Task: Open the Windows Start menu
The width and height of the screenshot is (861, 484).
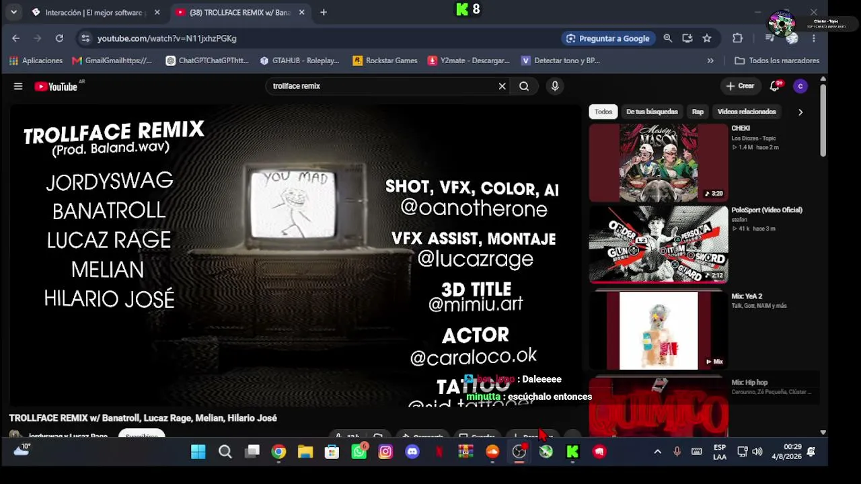Action: click(198, 452)
